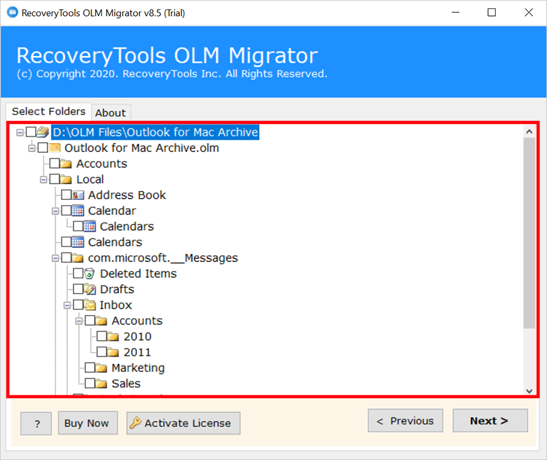Enable the Drafts checkbox
547x460 pixels.
(x=79, y=289)
